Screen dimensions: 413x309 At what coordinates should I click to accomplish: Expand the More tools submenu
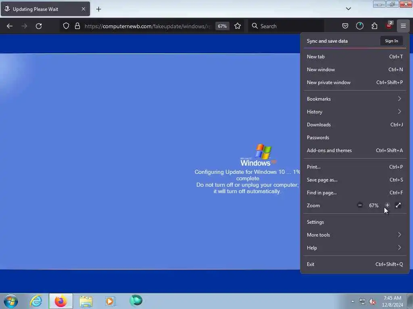coord(355,235)
